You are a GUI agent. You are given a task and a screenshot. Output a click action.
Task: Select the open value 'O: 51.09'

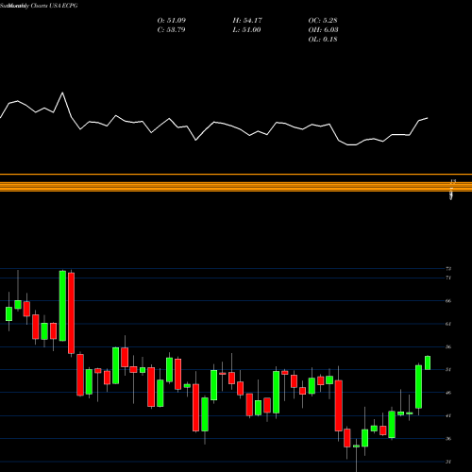[x=172, y=20]
